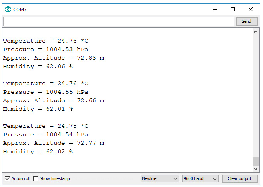This screenshot has width=263, height=187.
Task: Close the COM7 serial monitor window
Action: tap(250, 9)
